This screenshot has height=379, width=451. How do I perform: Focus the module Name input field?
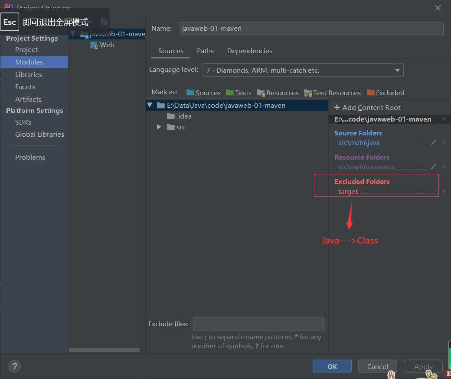pos(311,29)
